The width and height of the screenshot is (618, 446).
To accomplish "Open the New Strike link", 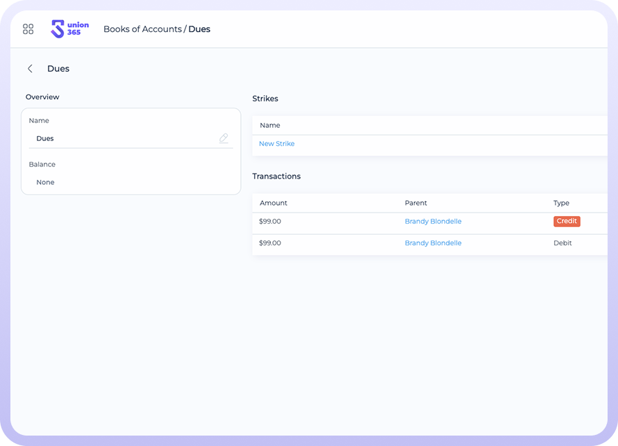I will pos(276,144).
